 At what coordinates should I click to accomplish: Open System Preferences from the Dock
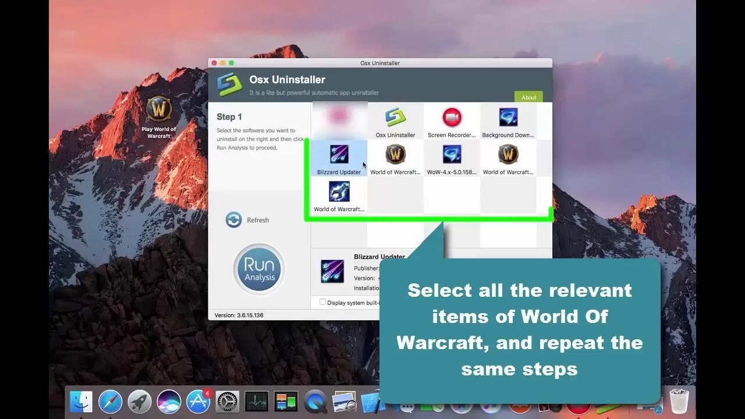pos(227,402)
